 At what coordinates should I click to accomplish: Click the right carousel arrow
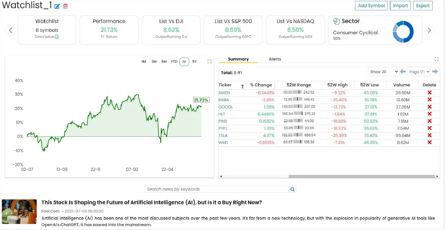pyautogui.click(x=429, y=30)
